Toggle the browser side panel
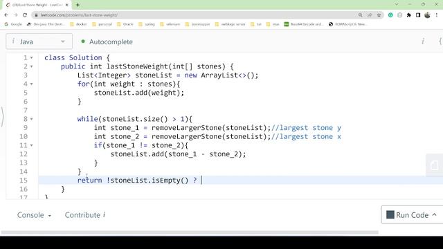Screen dimensions: 443x249 coord(418,15)
